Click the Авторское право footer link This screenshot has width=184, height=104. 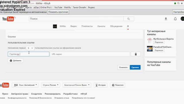20,94
